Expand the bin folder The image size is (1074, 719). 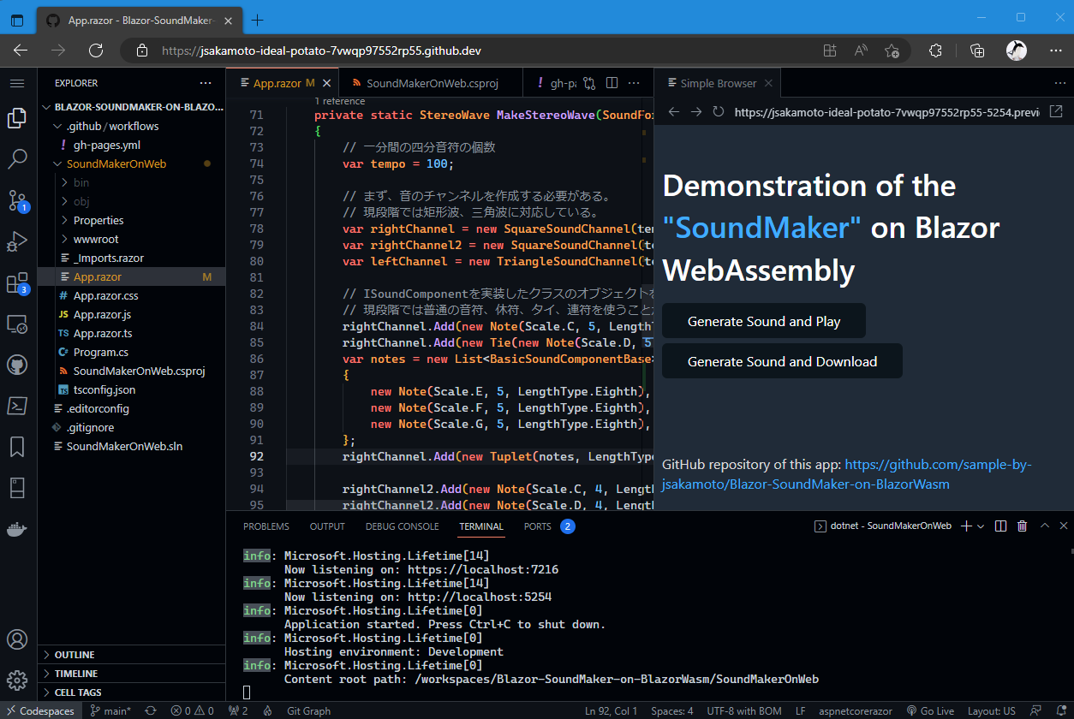click(81, 182)
